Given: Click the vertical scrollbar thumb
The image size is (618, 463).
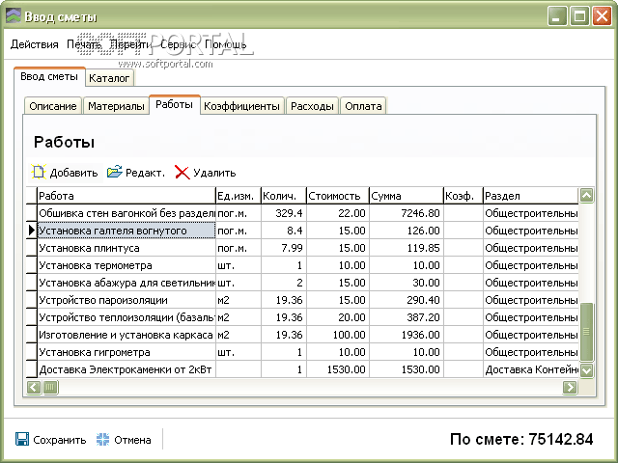Looking at the screenshot, I should click(x=586, y=332).
